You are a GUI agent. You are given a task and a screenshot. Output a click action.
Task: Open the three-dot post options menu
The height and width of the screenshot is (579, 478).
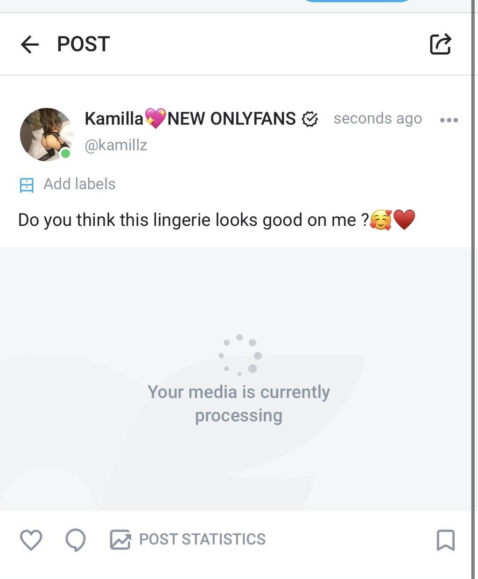pos(449,120)
